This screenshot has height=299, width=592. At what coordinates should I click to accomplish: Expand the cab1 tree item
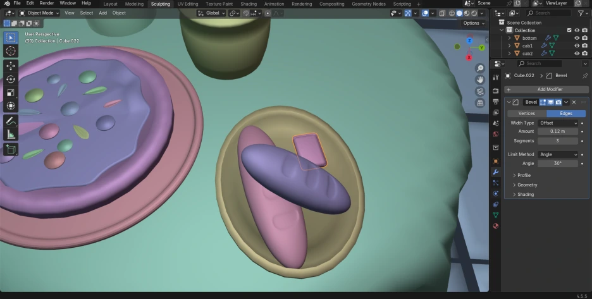(509, 46)
